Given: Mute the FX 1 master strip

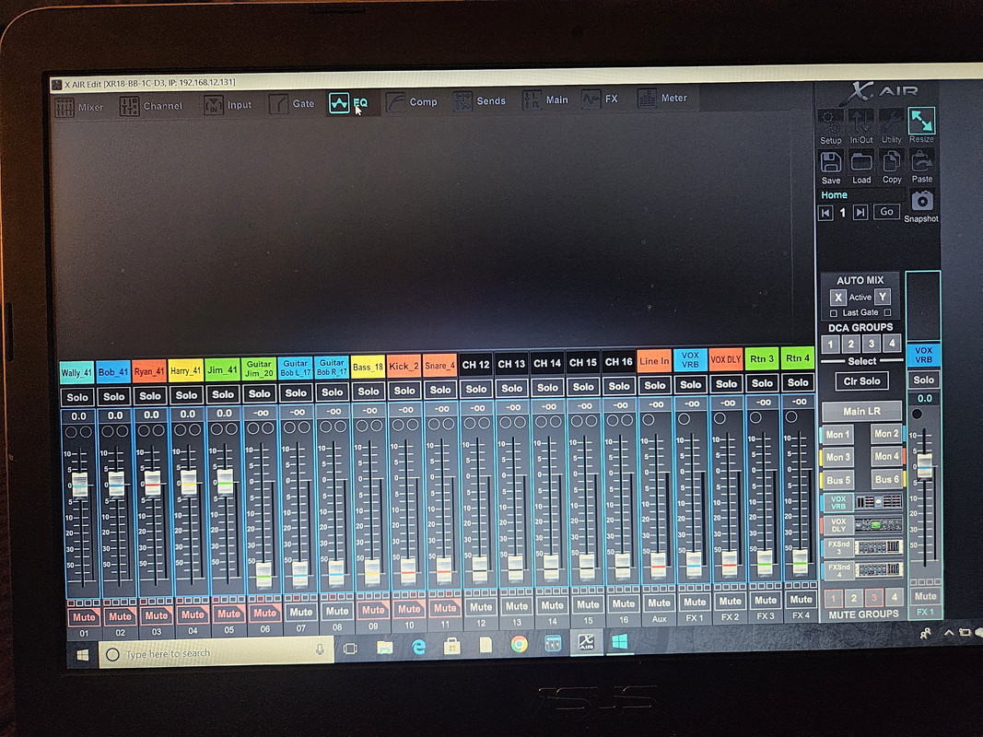Looking at the screenshot, I should (925, 596).
